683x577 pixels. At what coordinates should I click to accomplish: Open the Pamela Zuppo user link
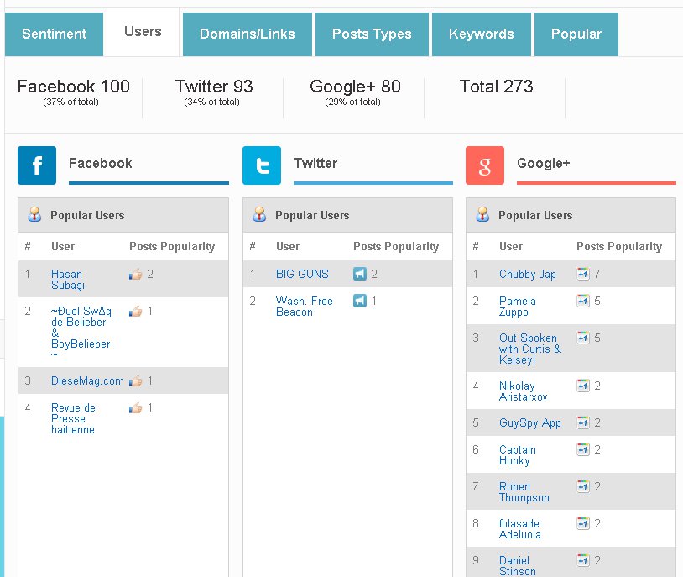[518, 307]
